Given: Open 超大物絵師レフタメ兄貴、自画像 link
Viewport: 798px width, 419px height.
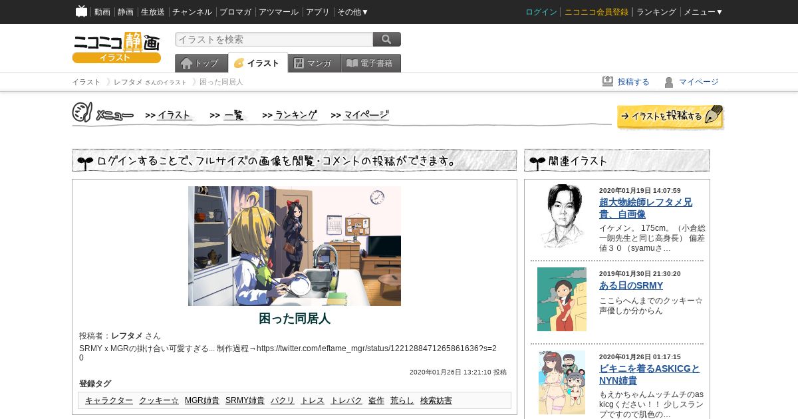Looking at the screenshot, I should (x=646, y=208).
